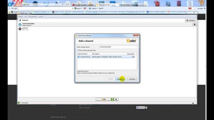Click the green connected checkmark icon
Viewport: 214px width, 120px height.
[19, 103]
